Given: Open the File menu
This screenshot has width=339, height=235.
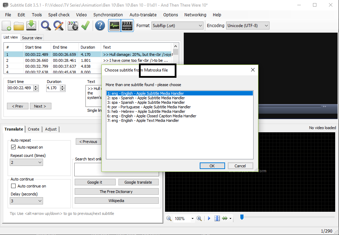Looking at the screenshot, I should [x=8, y=15].
